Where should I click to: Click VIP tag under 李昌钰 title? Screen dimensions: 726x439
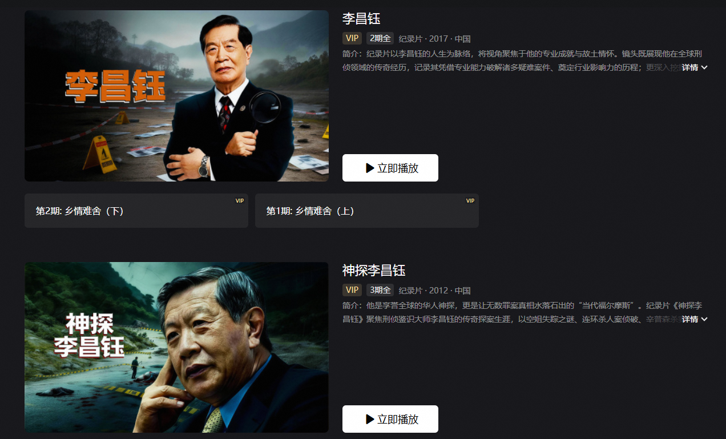tap(352, 38)
